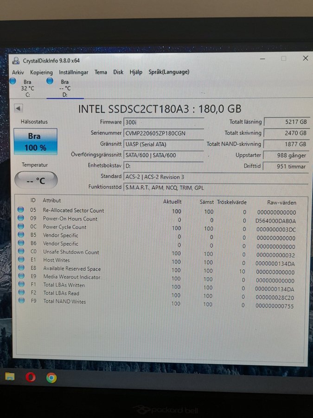Click the Drifttid 951 timmar value
This screenshot has height=418, width=313.
[x=287, y=166]
